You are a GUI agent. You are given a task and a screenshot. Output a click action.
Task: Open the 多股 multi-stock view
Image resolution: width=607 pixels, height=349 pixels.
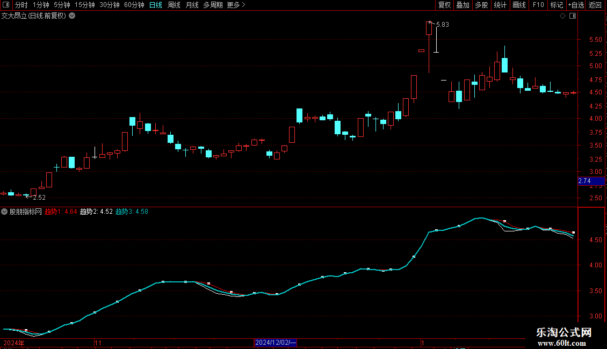481,5
